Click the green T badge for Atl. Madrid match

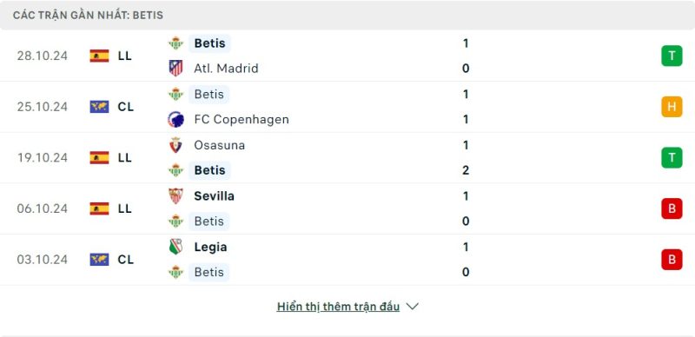click(x=672, y=56)
